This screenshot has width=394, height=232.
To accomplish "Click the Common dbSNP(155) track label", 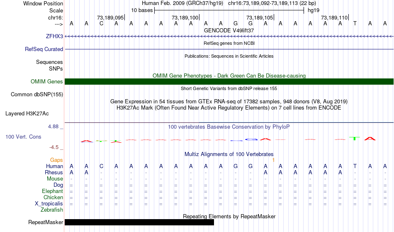I will coord(36,94).
